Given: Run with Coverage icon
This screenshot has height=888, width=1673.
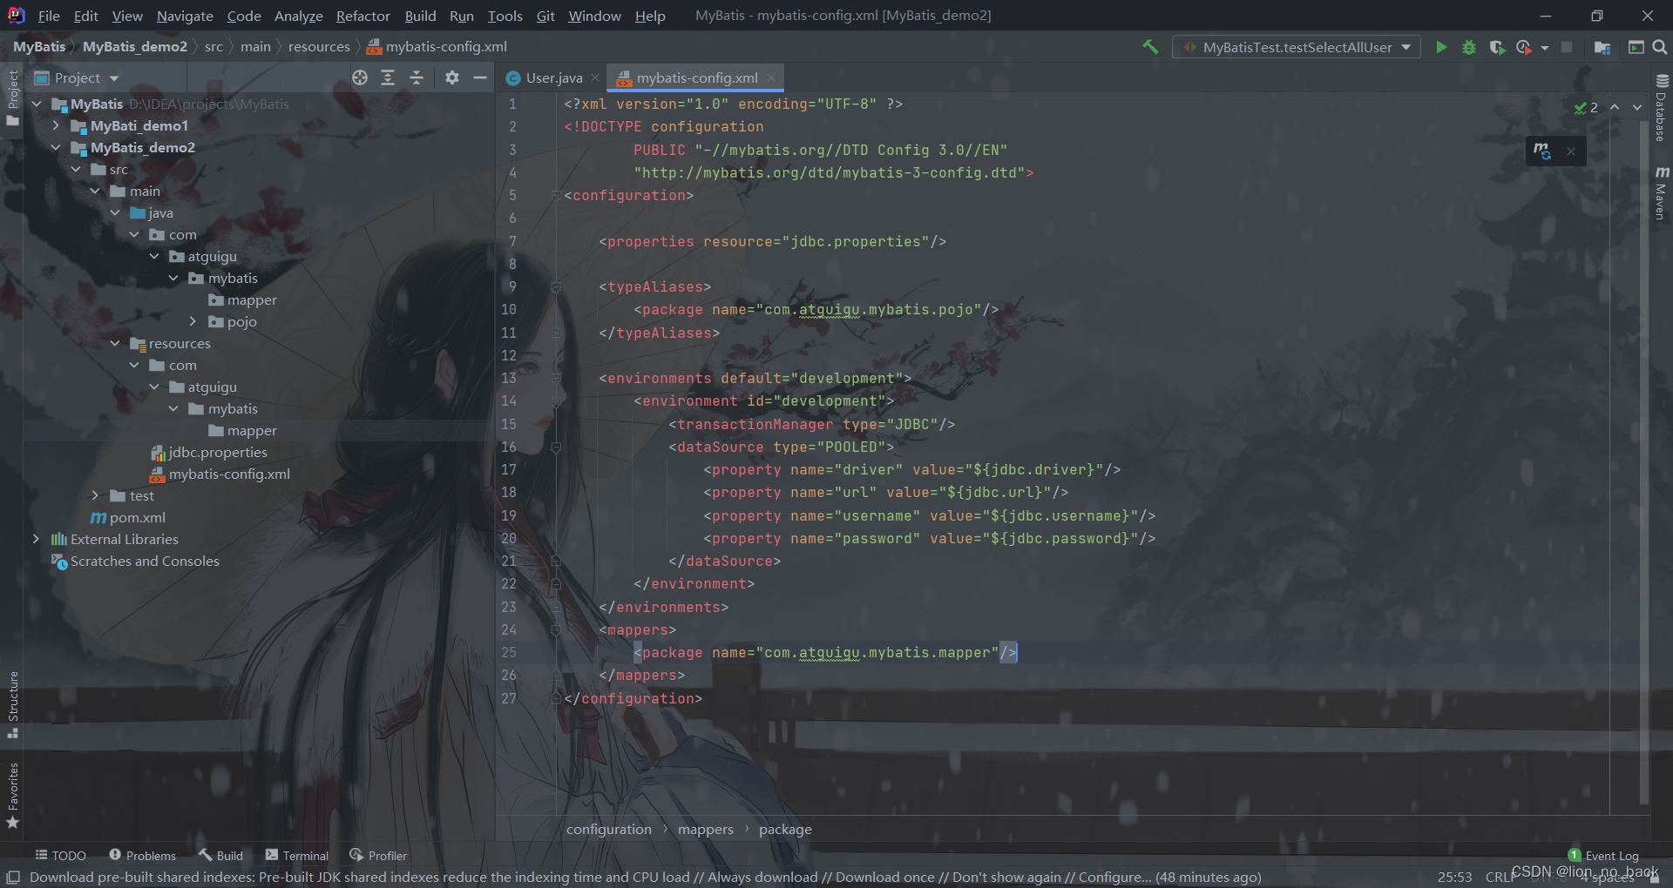Looking at the screenshot, I should (1497, 47).
